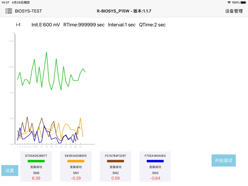Tap title R-BIOSYS_P15W version 1.1.7
Screen dimensions: 248x186
pyautogui.click(x=124, y=11)
